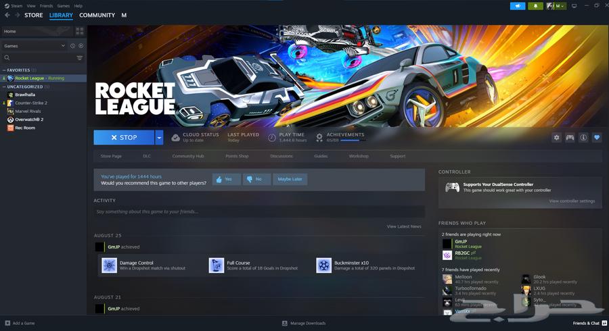Click View controller settings link
The height and width of the screenshot is (331, 609).
(572, 201)
